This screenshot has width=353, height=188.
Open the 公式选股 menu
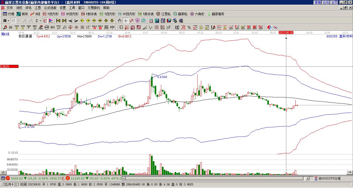pyautogui.click(x=50, y=8)
